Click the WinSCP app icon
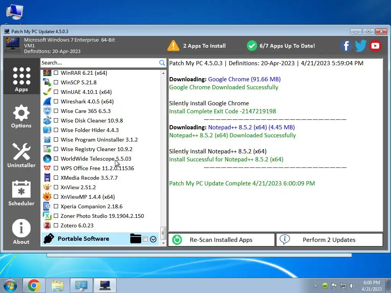 tap(47, 82)
